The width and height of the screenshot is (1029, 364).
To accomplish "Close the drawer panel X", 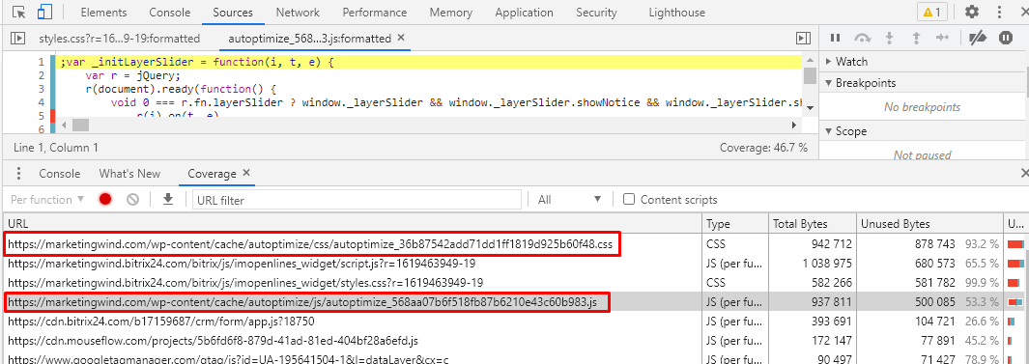I will tap(1024, 173).
